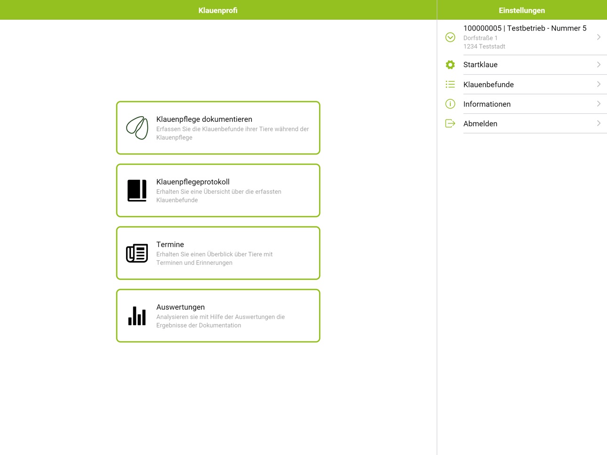This screenshot has height=455, width=607.
Task: Open the Testbetrieb row chevron
Action: point(599,37)
